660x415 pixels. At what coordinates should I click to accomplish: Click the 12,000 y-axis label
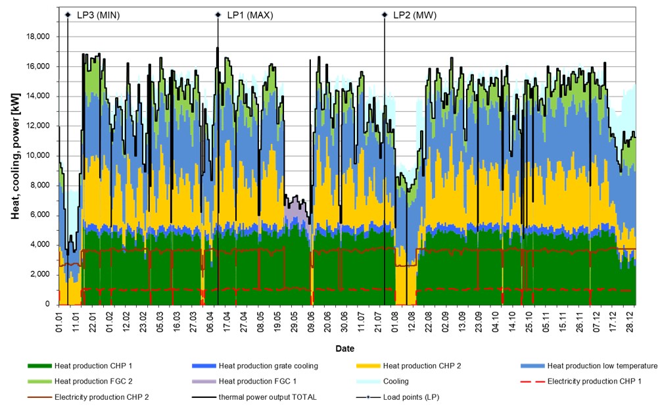(x=38, y=126)
